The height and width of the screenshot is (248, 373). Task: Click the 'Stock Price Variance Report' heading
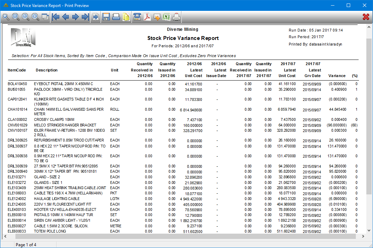click(x=183, y=38)
